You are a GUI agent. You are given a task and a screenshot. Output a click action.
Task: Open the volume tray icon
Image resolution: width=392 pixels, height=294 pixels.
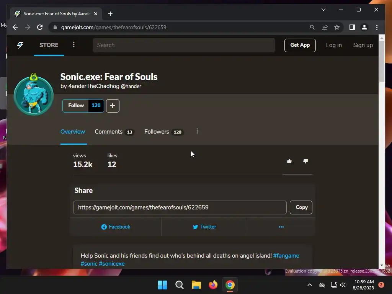coord(343,285)
